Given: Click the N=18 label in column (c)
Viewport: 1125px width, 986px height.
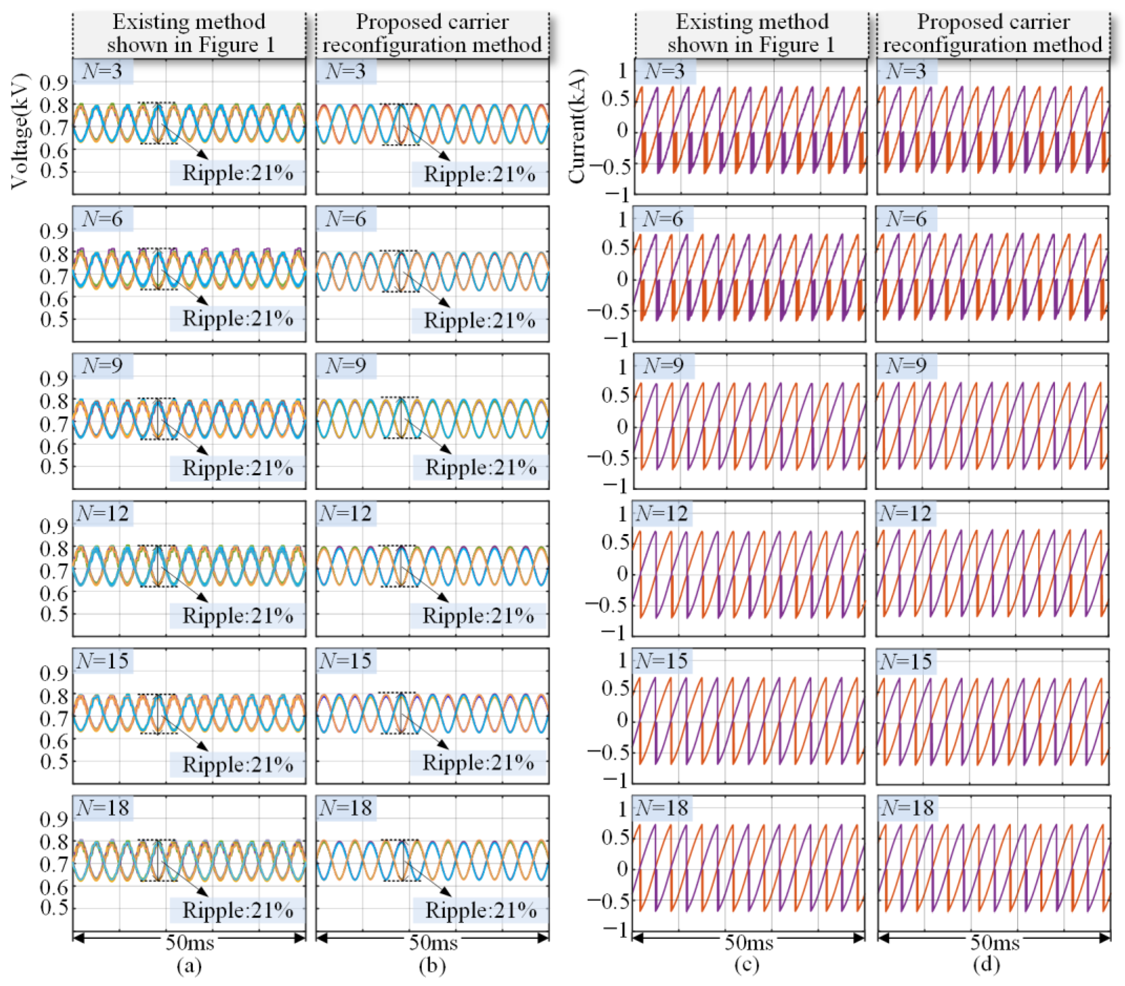Looking at the screenshot, I should point(661,808).
